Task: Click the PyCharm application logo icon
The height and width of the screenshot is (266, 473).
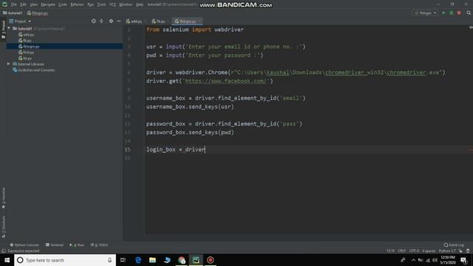Action: 4,4
